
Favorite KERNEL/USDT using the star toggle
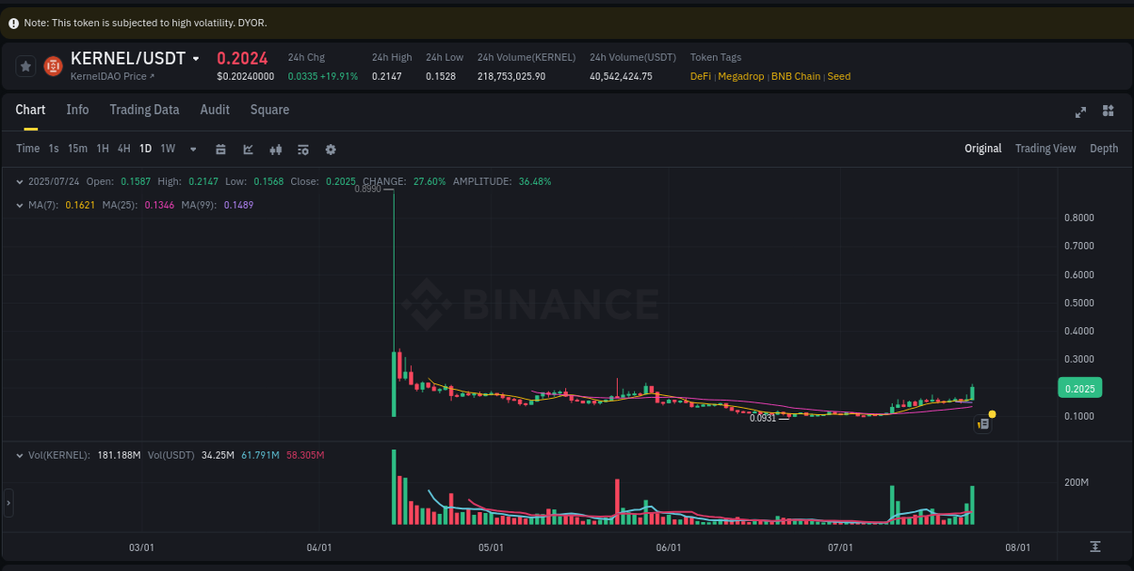(x=24, y=65)
